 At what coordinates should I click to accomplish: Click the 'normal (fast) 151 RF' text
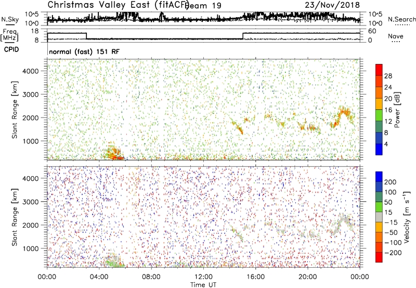point(84,51)
